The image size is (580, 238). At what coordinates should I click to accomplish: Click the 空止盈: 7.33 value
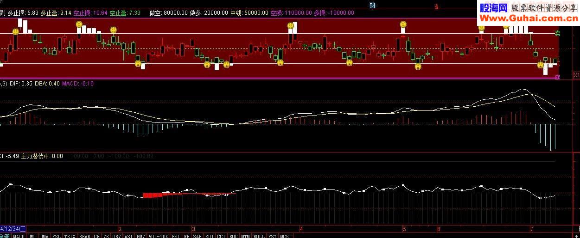[125, 13]
